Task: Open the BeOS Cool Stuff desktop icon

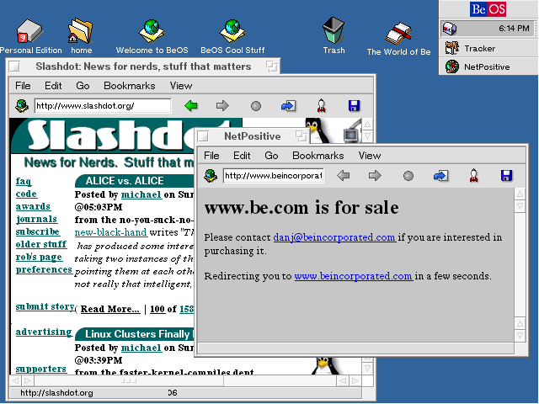Action: click(232, 32)
